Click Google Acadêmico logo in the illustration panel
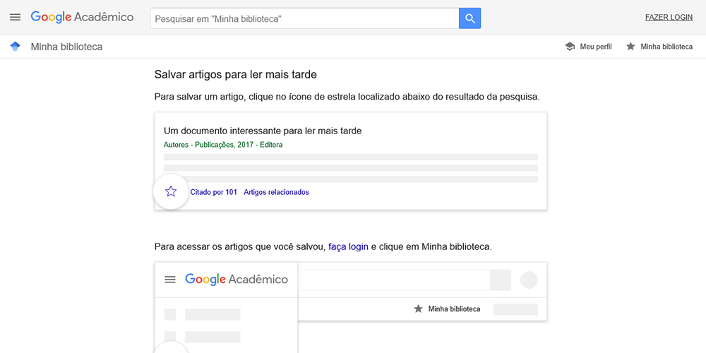 pyautogui.click(x=237, y=279)
